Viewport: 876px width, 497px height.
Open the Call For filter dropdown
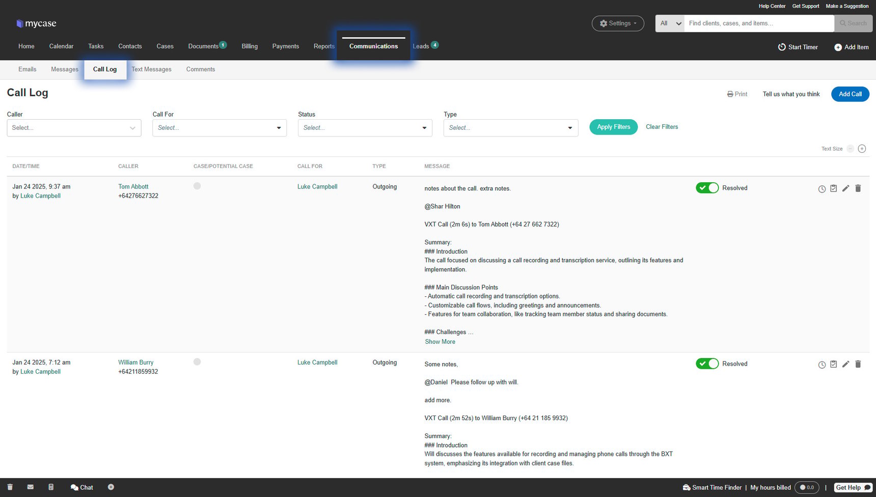[220, 128]
